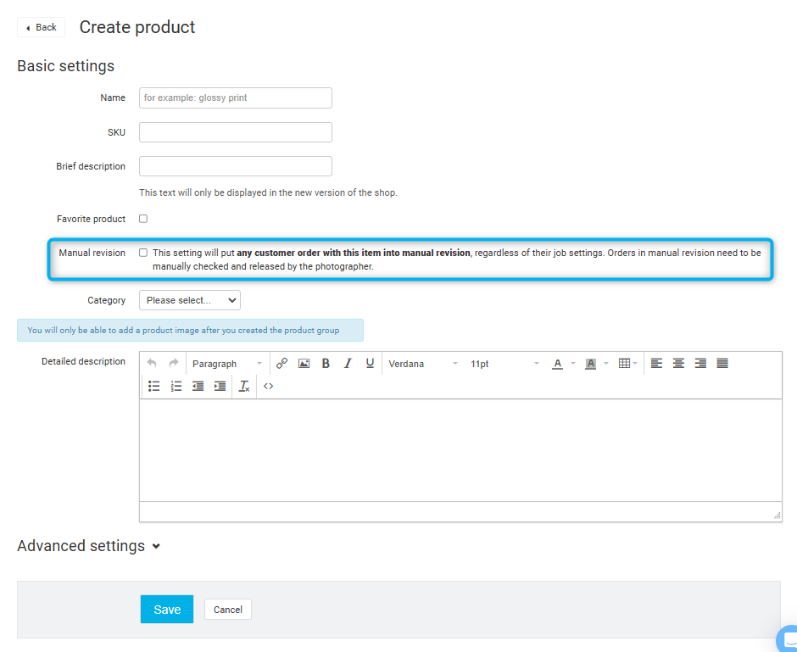Open the Verdana font family dropdown

point(423,364)
